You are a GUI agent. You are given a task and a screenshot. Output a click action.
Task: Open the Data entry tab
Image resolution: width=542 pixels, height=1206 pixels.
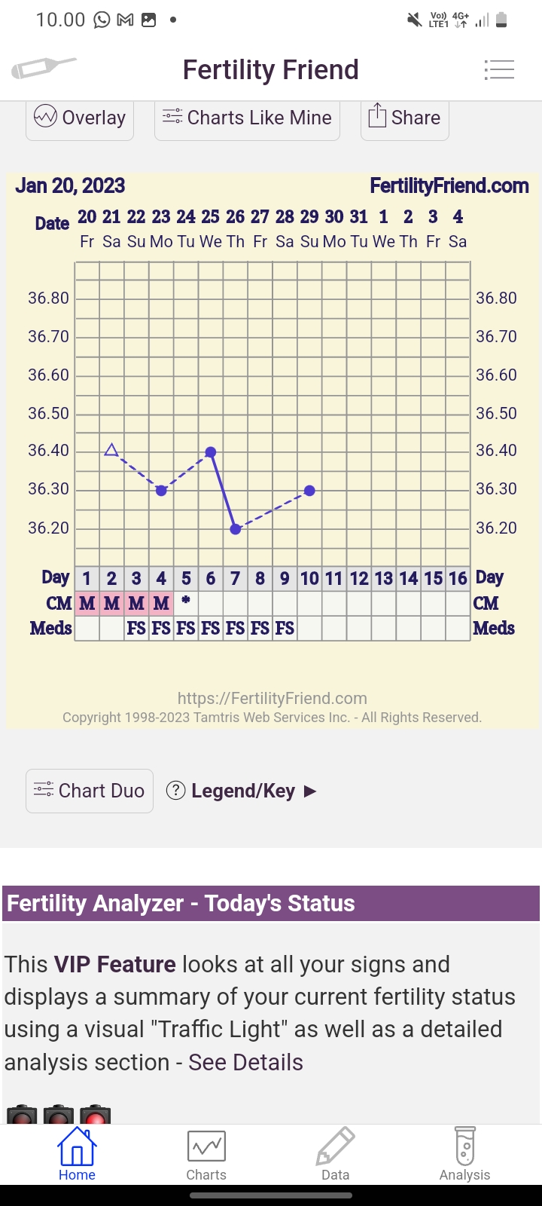(x=335, y=1153)
